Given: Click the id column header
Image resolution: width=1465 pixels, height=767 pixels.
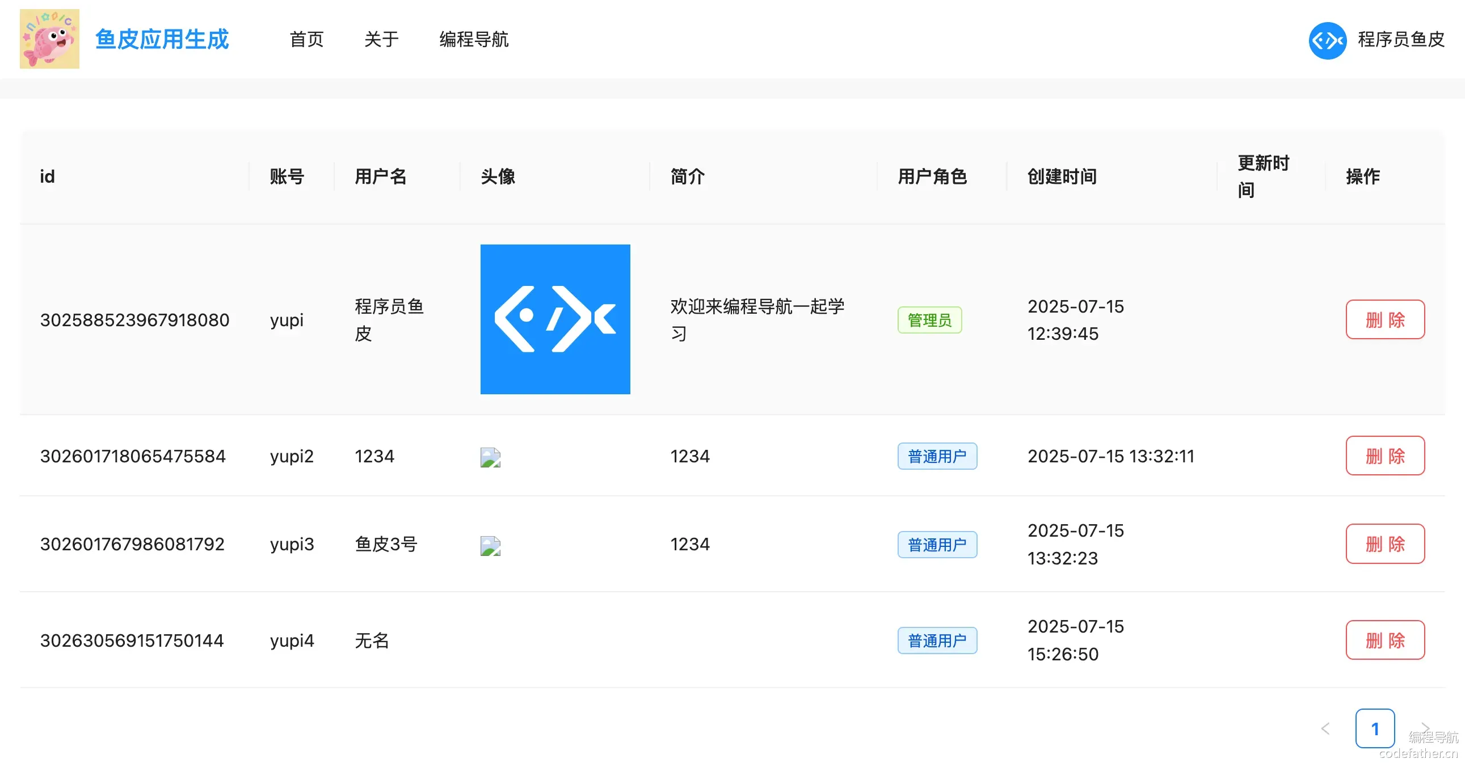Looking at the screenshot, I should coord(48,176).
